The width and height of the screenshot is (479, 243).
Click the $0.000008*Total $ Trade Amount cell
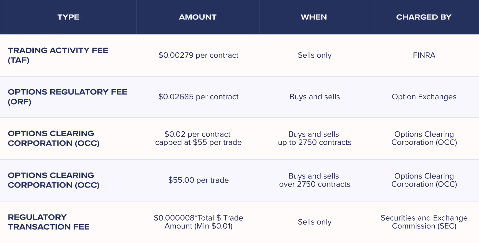(198, 222)
